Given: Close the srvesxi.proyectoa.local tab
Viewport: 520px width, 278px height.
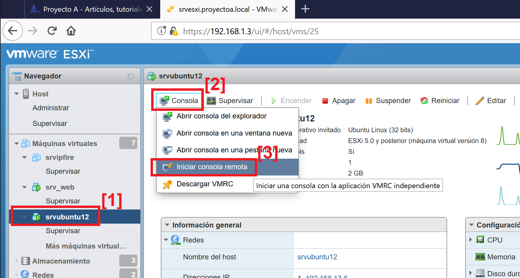Looking at the screenshot, I should pos(285,9).
